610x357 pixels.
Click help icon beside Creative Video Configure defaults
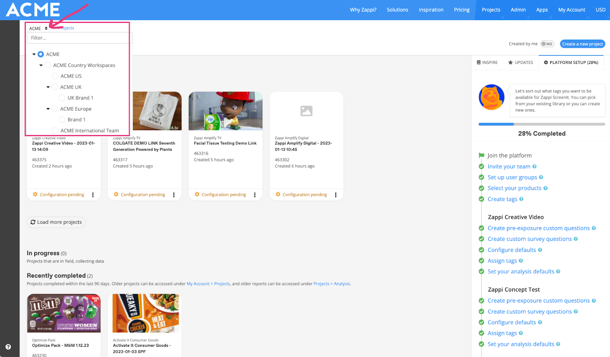coord(540,250)
